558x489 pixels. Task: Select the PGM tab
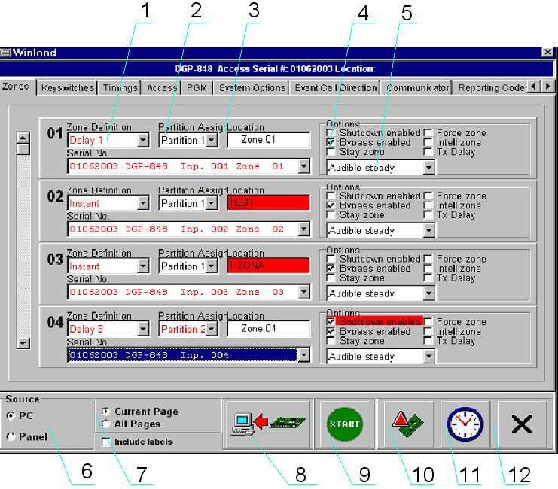(x=197, y=87)
